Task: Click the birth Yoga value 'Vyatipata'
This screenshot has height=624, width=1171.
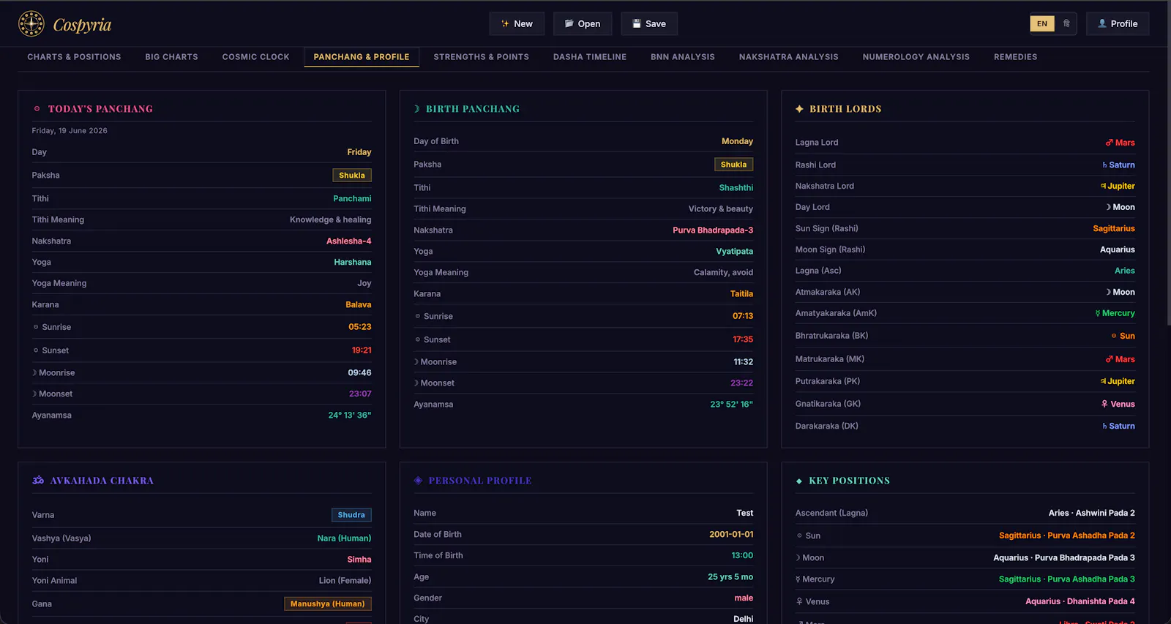Action: 735,252
